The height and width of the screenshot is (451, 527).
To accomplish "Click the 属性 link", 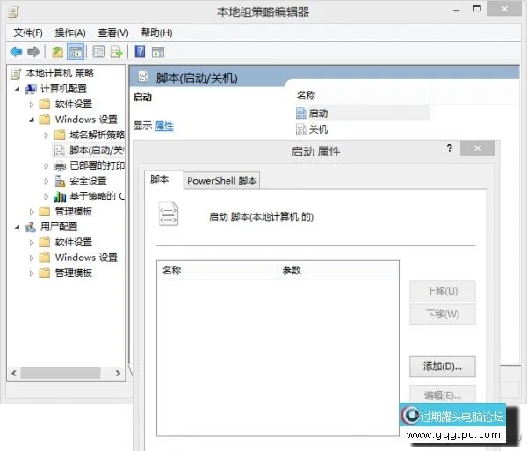I will coord(164,126).
